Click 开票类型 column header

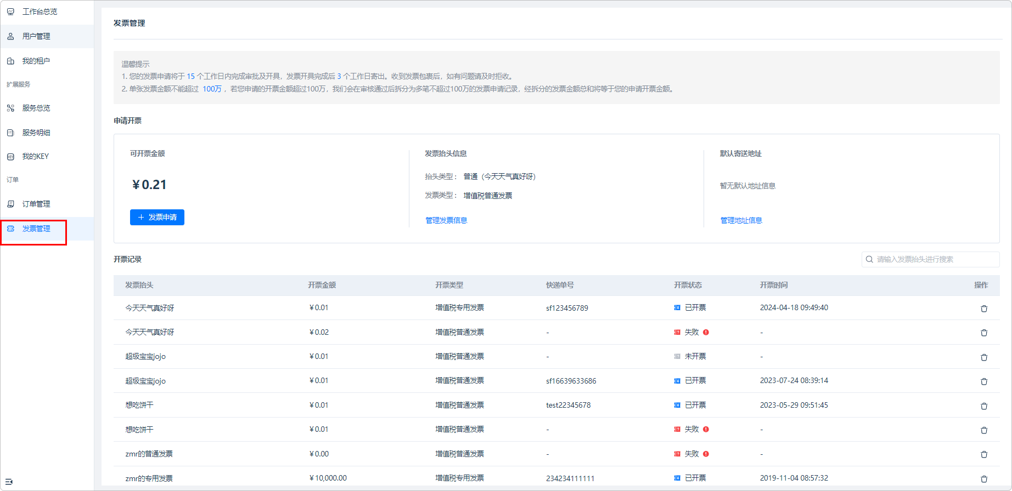(x=449, y=285)
